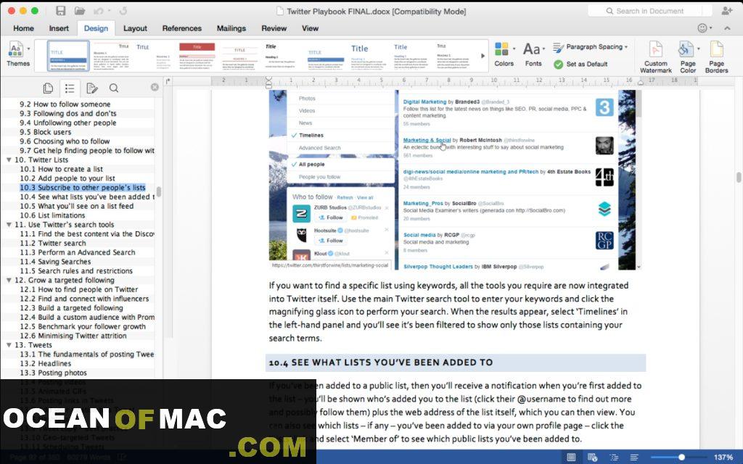
Task: Switch to Draft view icon
Action: (x=634, y=457)
